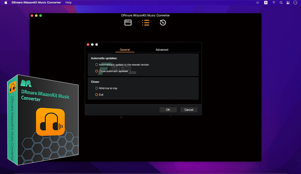
Task: Open the built-in browser window icon
Action: (128, 23)
